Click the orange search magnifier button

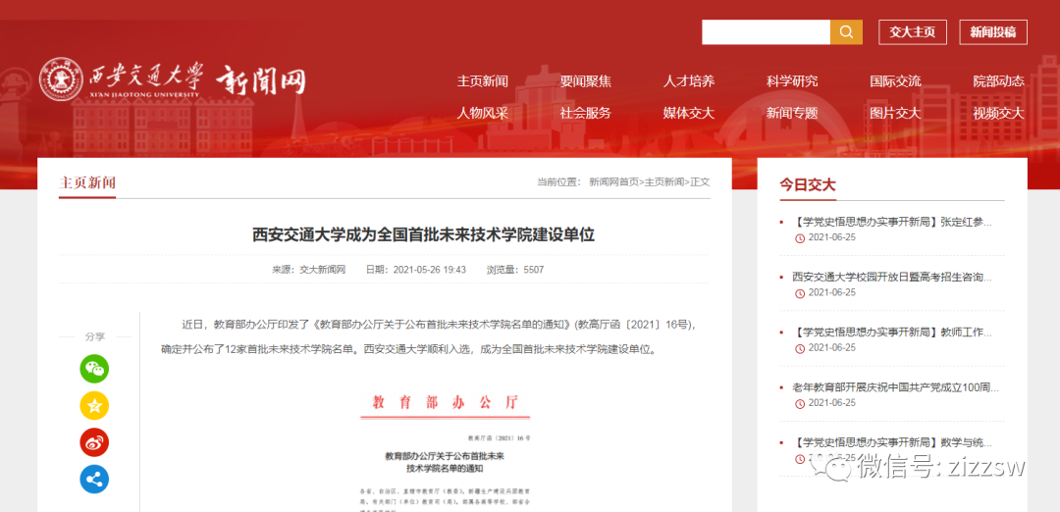(x=846, y=31)
